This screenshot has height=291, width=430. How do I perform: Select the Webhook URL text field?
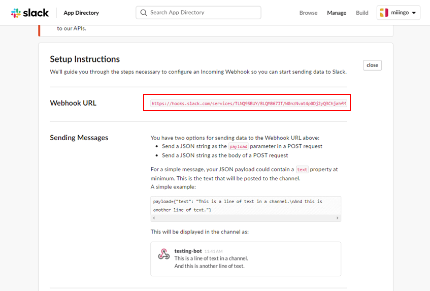pyautogui.click(x=248, y=104)
